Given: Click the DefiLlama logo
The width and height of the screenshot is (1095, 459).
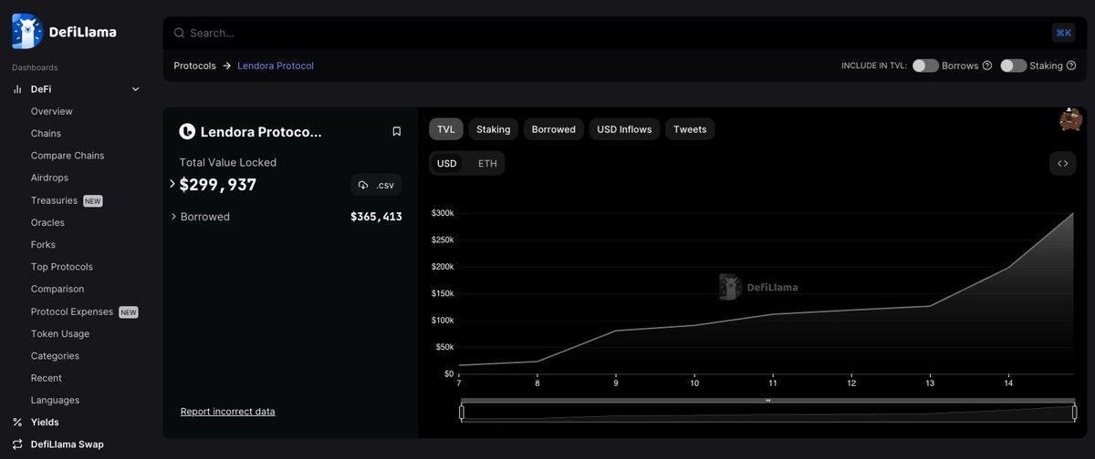Looking at the screenshot, I should 64,32.
